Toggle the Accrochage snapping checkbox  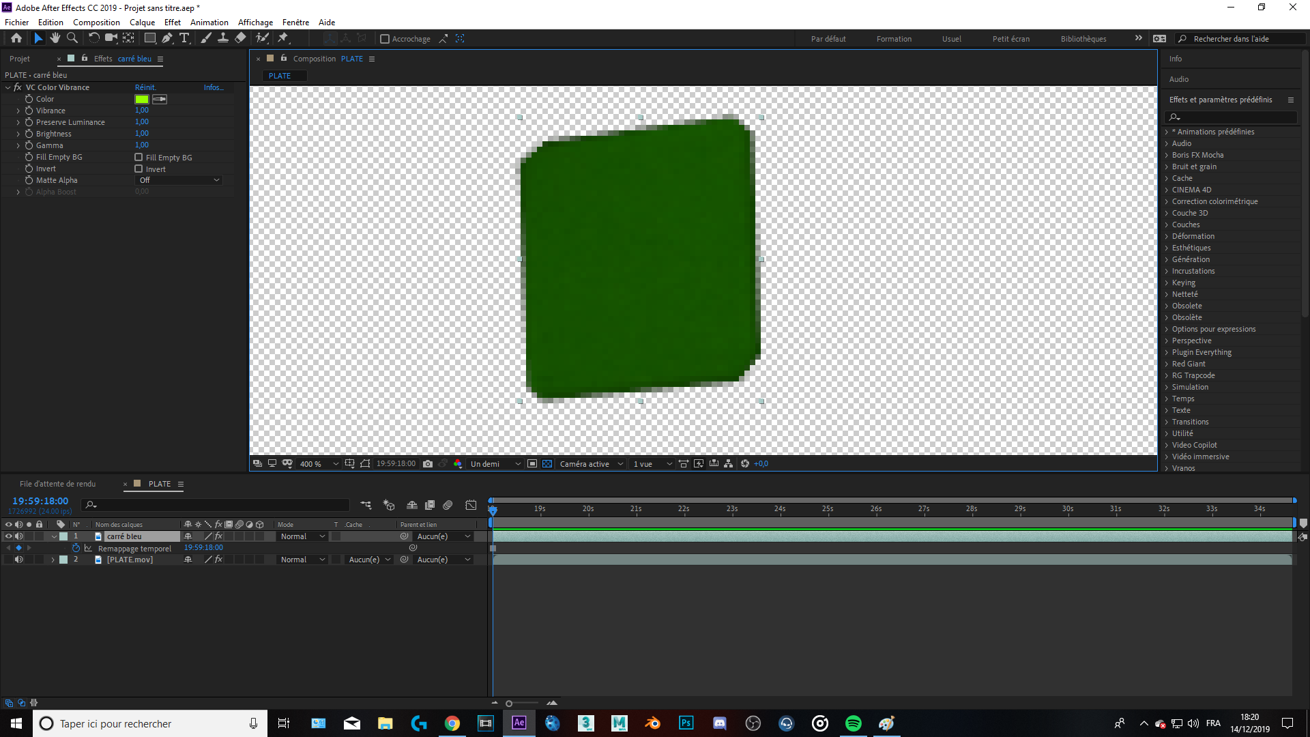click(x=385, y=39)
